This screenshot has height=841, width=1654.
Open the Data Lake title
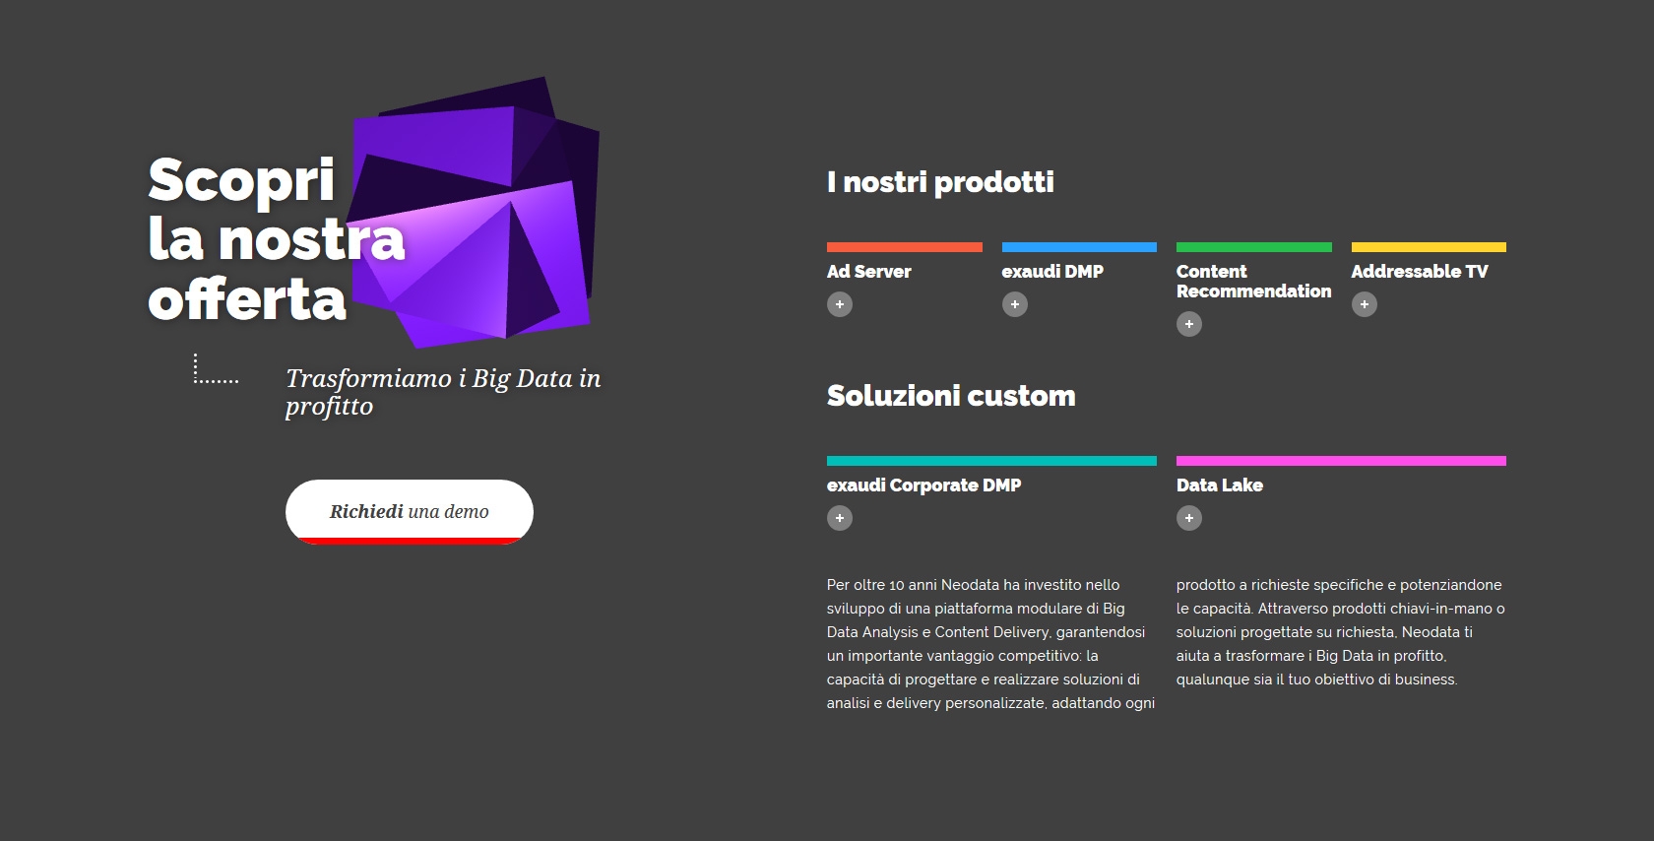click(x=1220, y=485)
